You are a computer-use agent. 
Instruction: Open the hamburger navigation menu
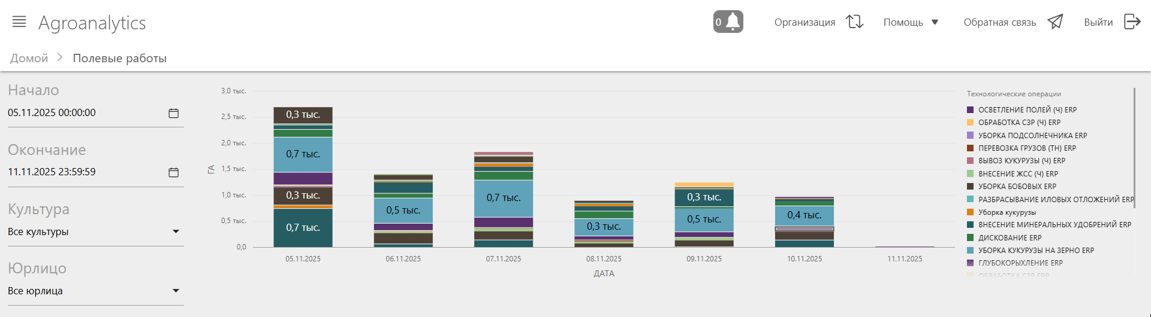pos(19,22)
